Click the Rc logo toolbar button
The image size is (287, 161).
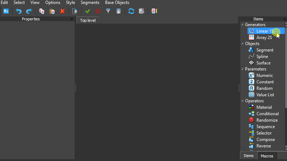6,11
